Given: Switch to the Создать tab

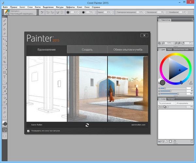Looking at the screenshot, I should (87, 49).
